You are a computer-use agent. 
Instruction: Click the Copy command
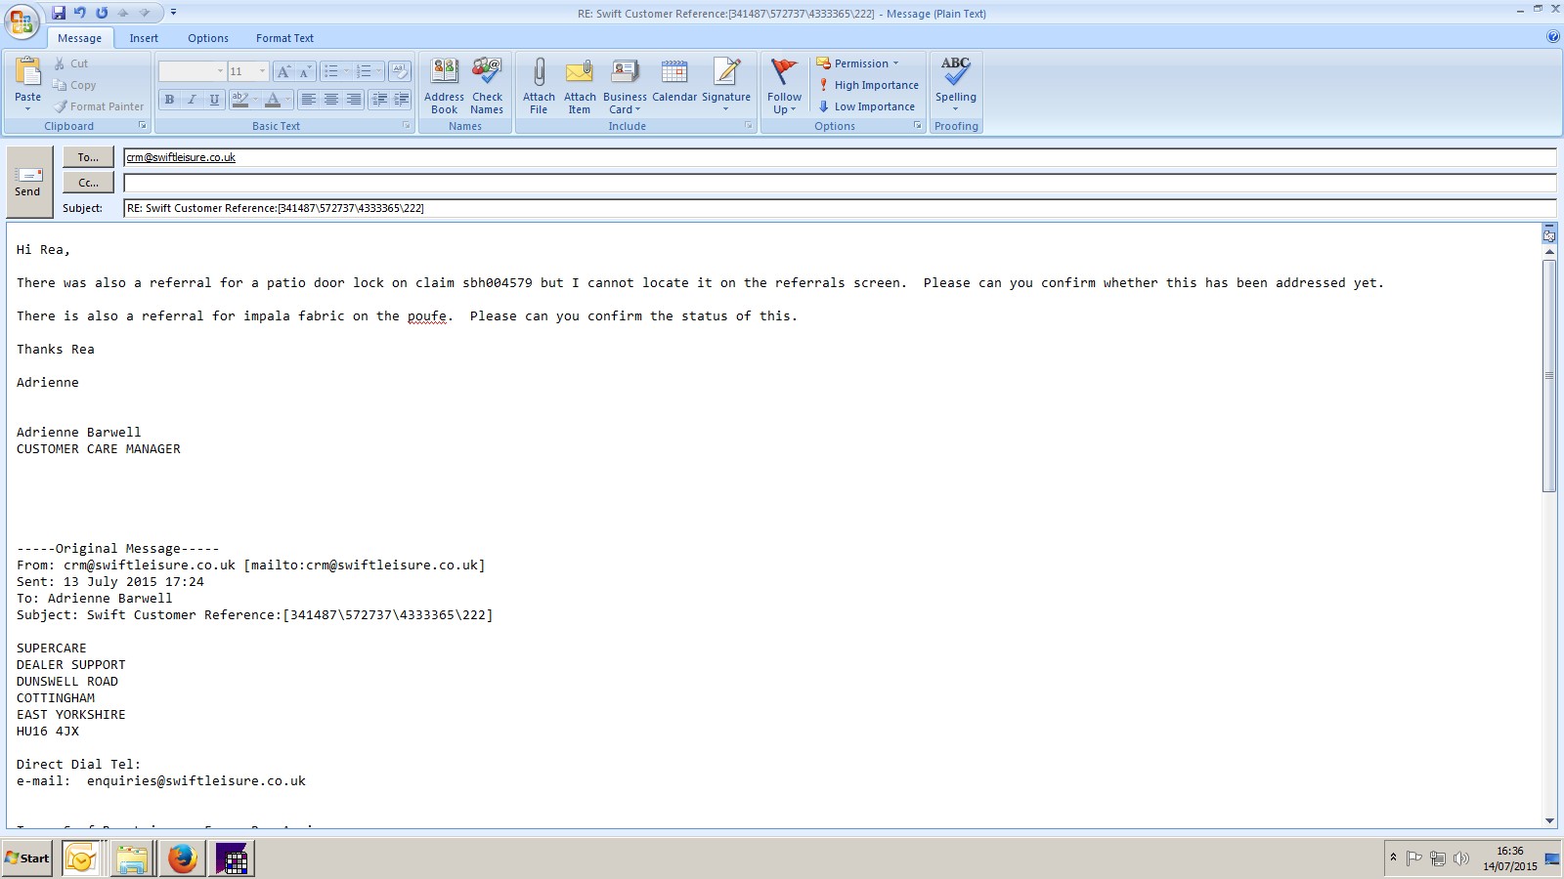pos(74,85)
